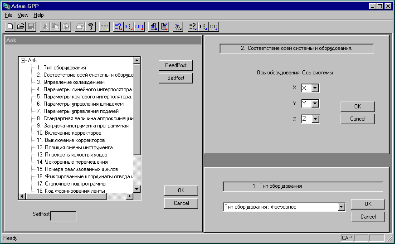Expand the Тип оборудования : фрезерное combo box
The image size is (395, 244).
point(341,207)
